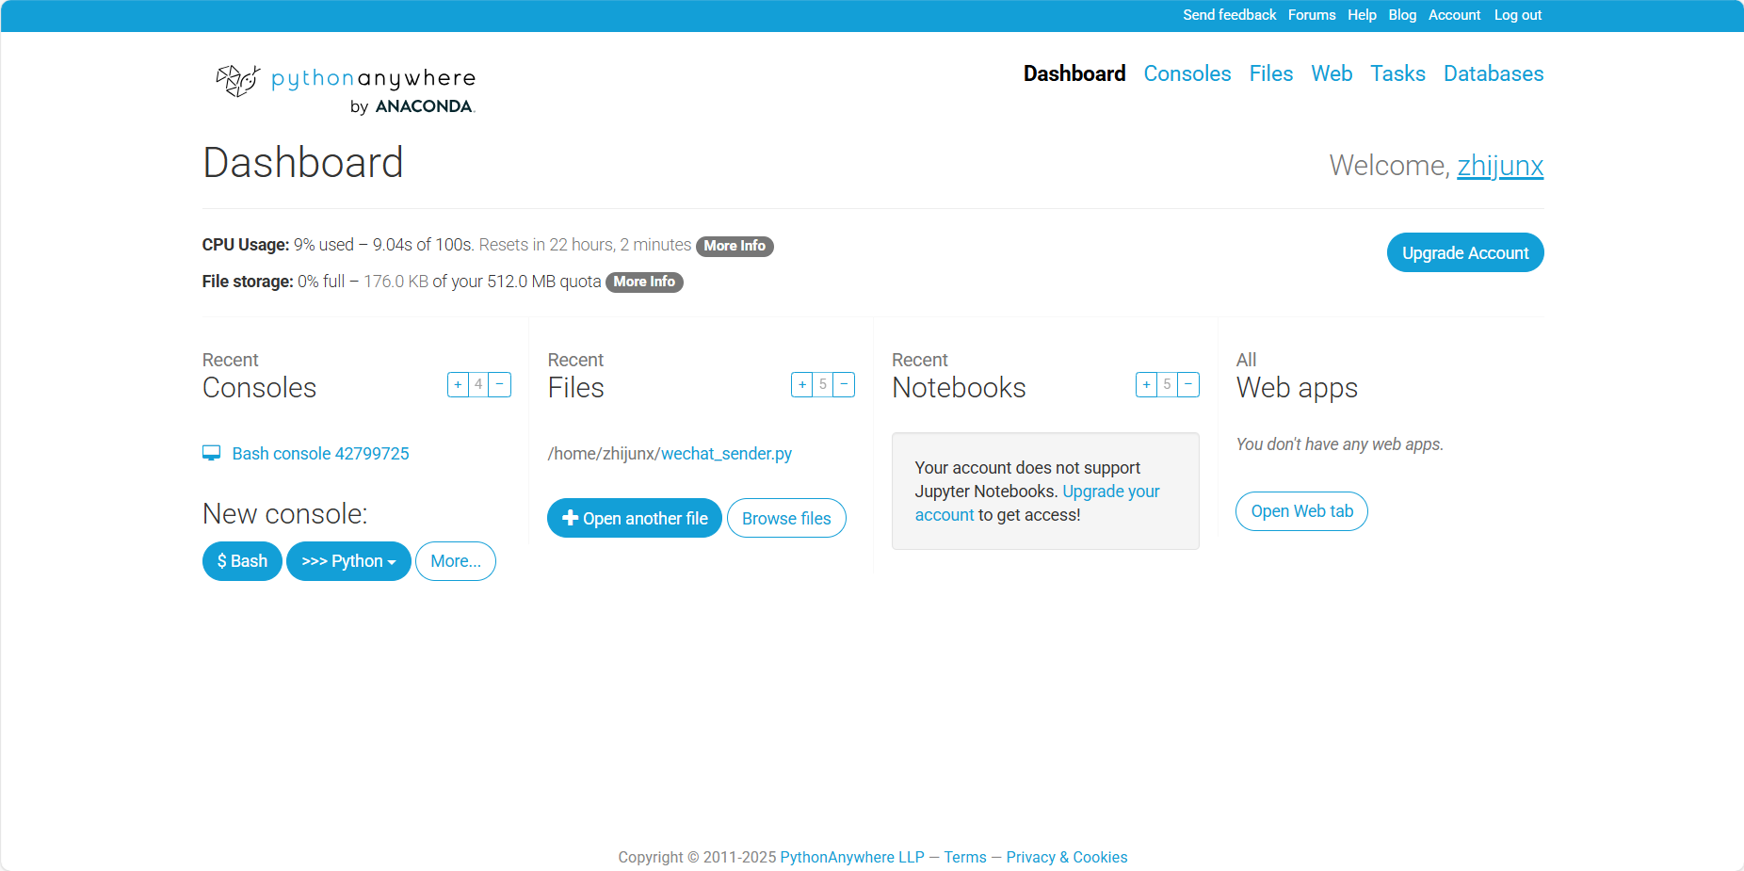Viewport: 1744px width, 871px height.
Task: Click 'Resets in 22 hours, 2 minutes' text
Action: click(585, 245)
